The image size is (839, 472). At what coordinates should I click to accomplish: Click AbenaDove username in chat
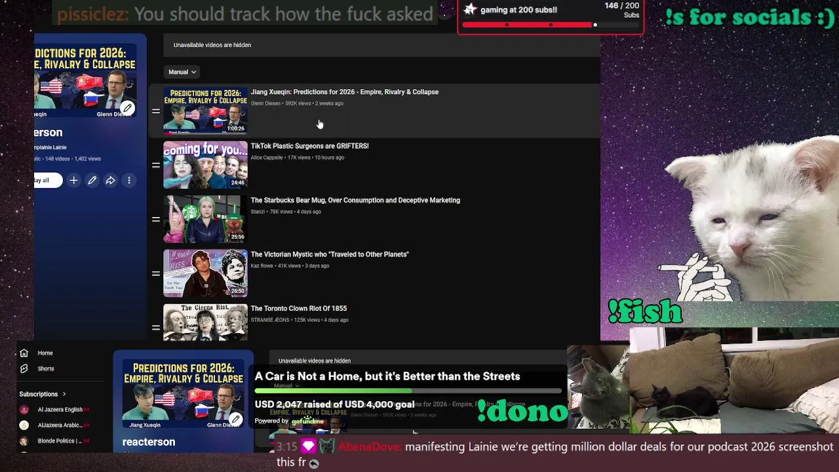click(x=370, y=447)
